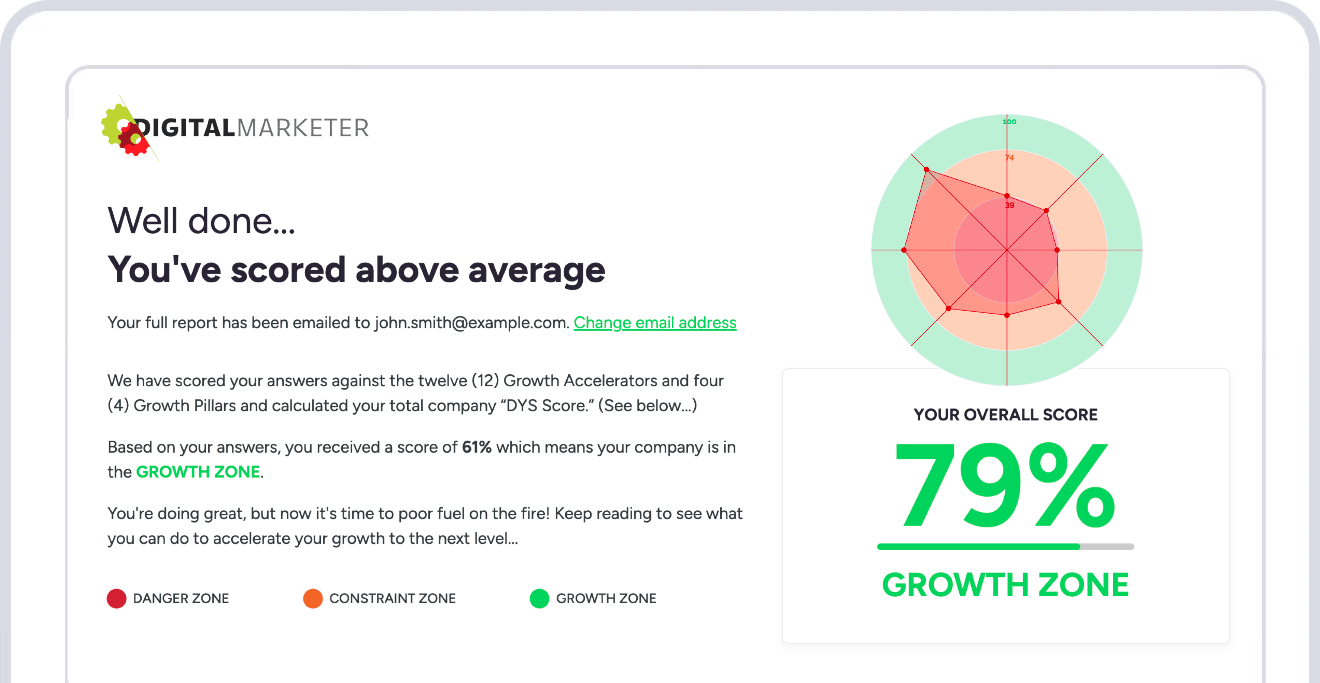The image size is (1320, 683).
Task: Open the Change email address link
Action: coord(655,323)
